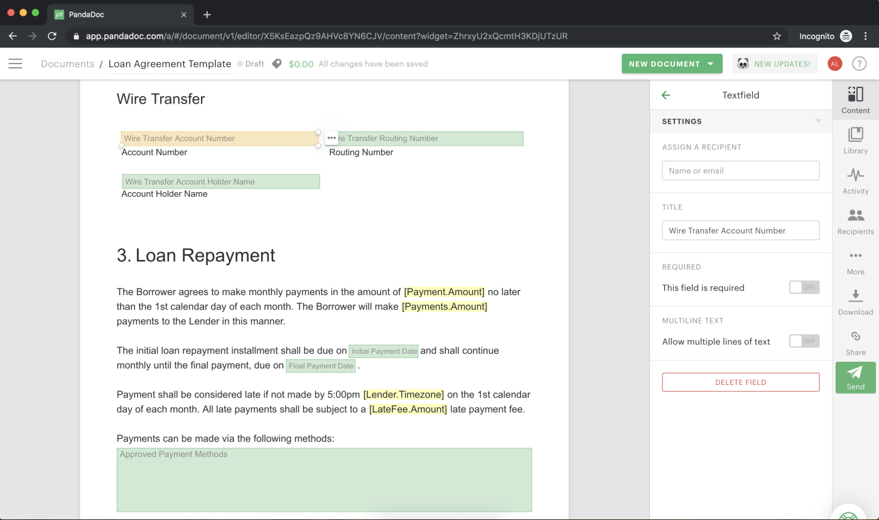Image resolution: width=879 pixels, height=520 pixels.
Task: Open the AL user avatar menu
Action: click(834, 63)
